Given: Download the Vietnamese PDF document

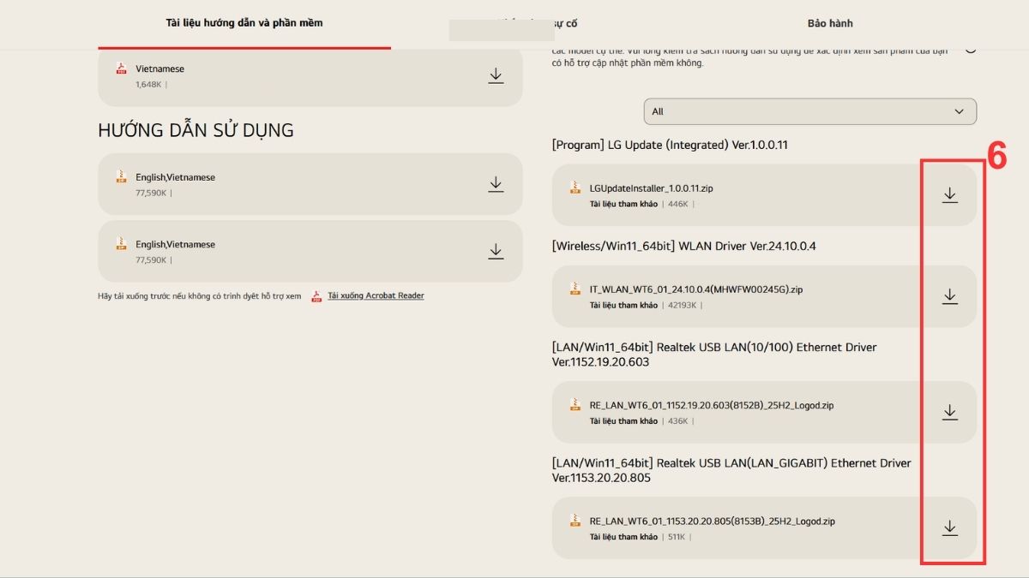Looking at the screenshot, I should pyautogui.click(x=496, y=75).
